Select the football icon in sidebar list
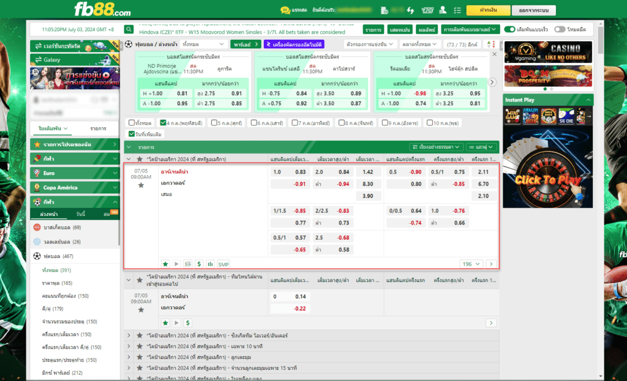 coord(37,256)
